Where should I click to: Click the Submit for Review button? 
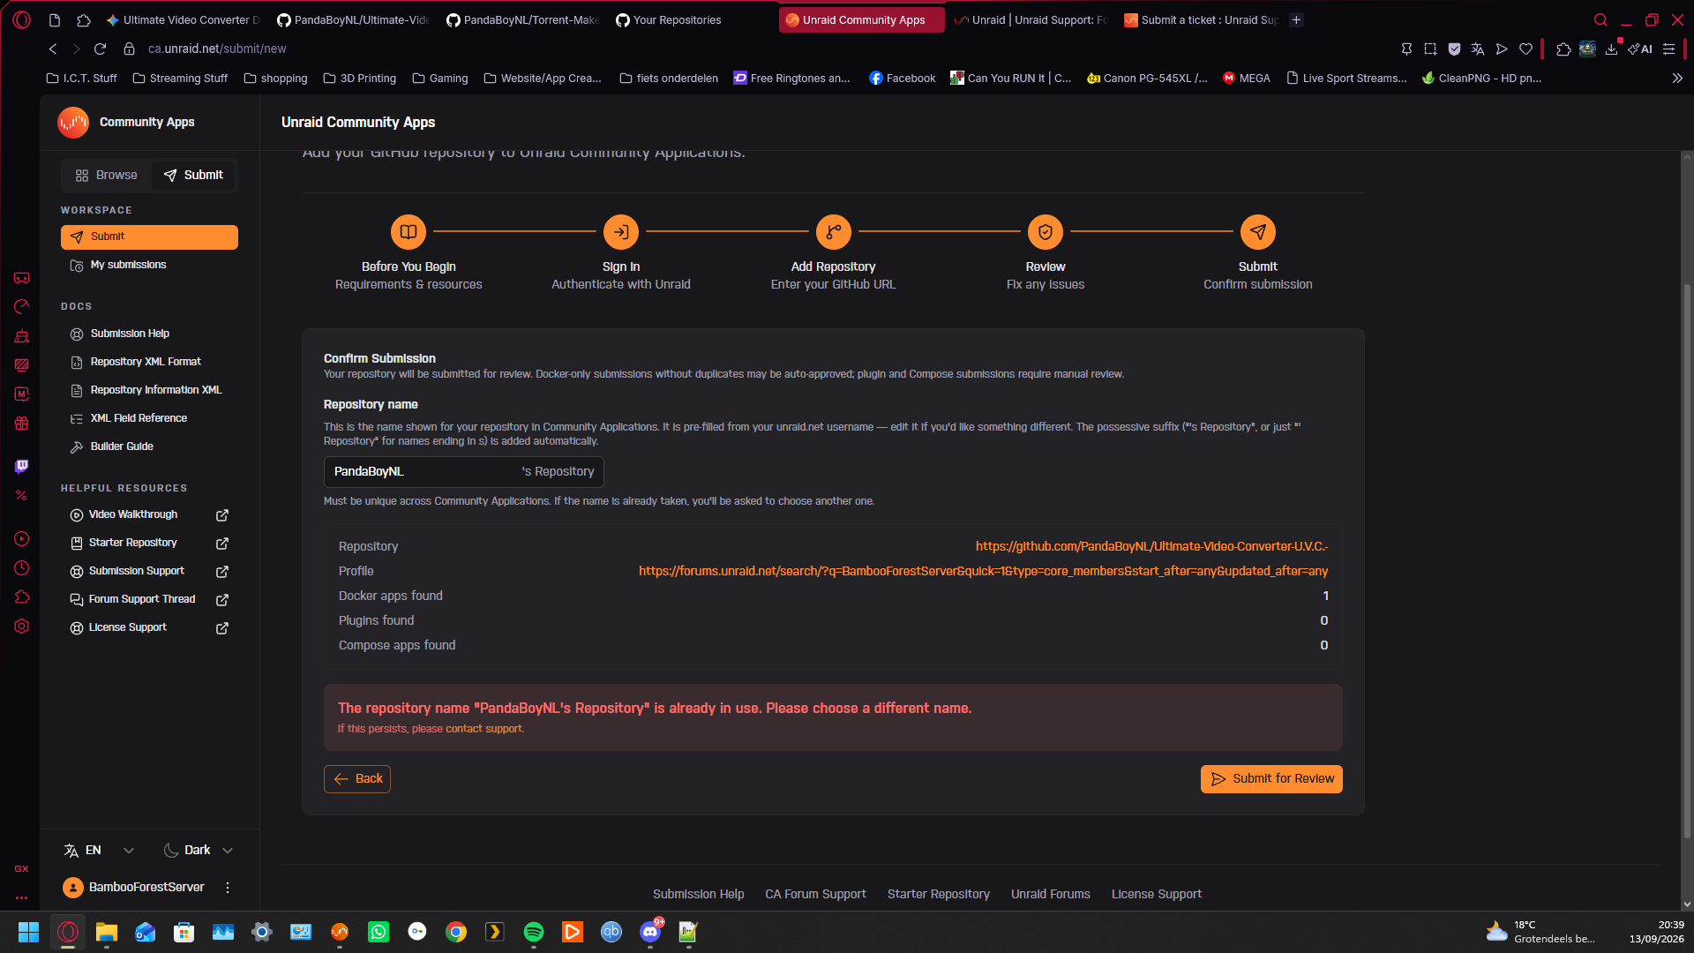pyautogui.click(x=1271, y=779)
